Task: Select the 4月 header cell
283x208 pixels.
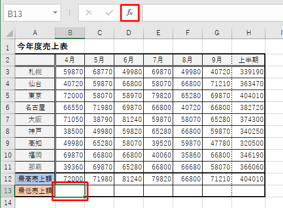Action: 70,60
